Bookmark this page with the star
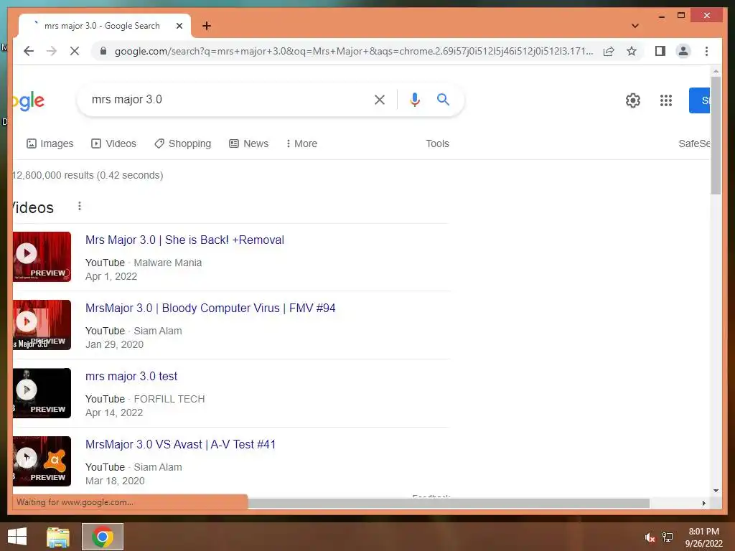The width and height of the screenshot is (735, 551). (x=632, y=51)
